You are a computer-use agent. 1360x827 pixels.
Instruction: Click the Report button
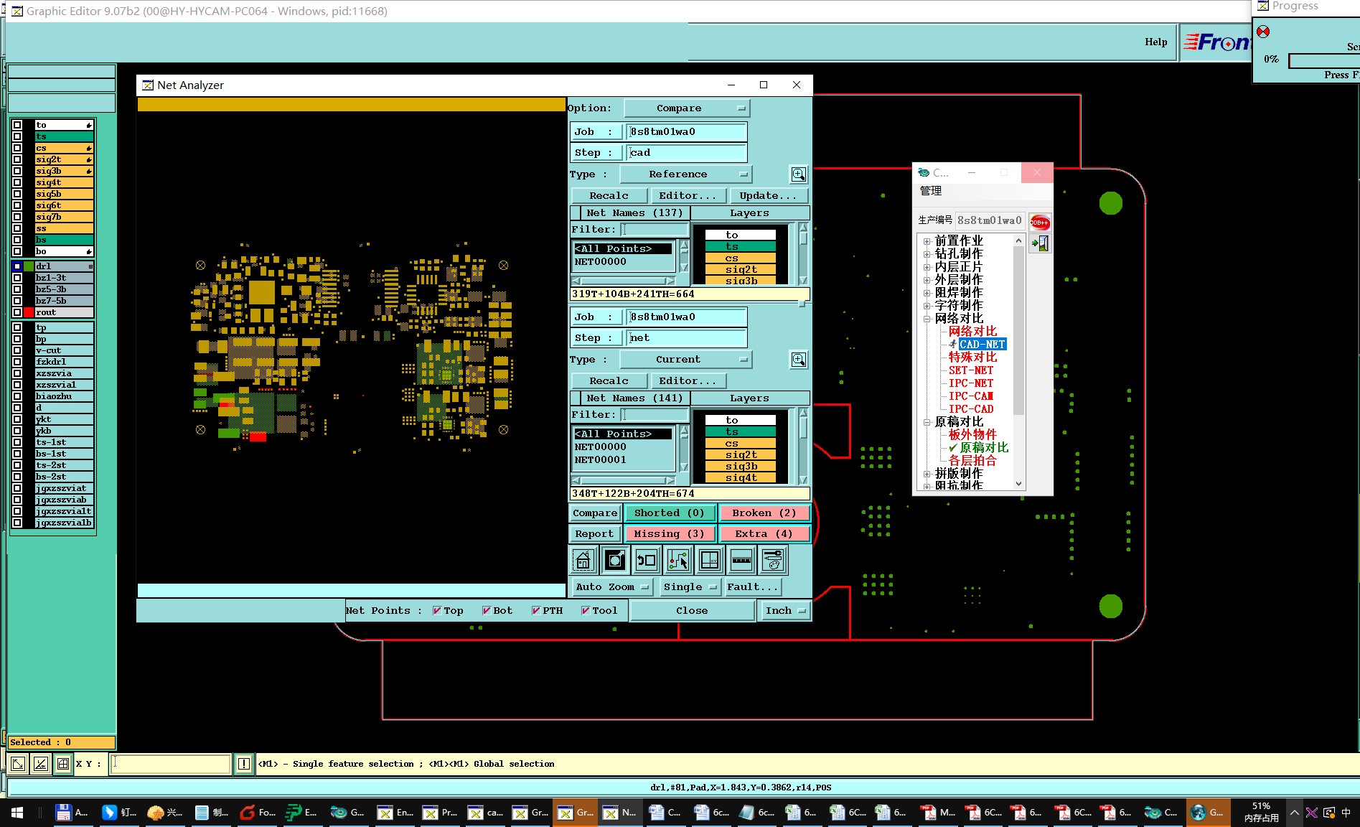pos(595,534)
